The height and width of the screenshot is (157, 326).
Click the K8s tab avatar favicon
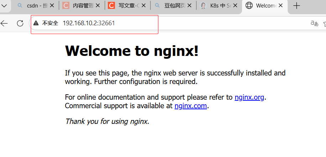coord(203,6)
